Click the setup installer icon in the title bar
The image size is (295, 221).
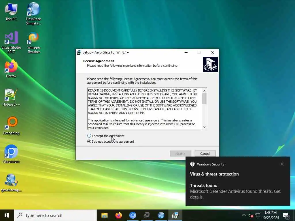point(79,52)
